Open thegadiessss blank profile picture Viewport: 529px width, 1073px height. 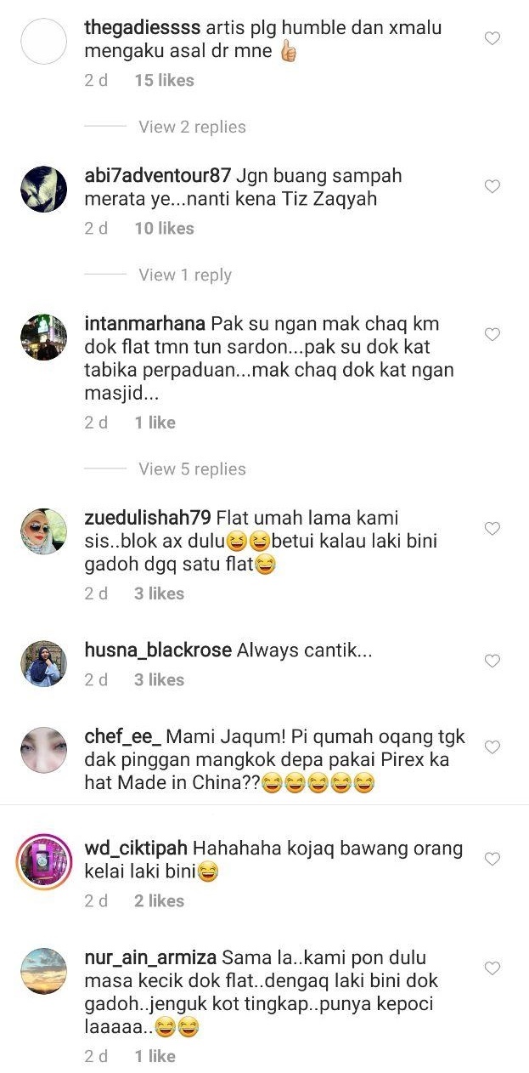pos(43,42)
